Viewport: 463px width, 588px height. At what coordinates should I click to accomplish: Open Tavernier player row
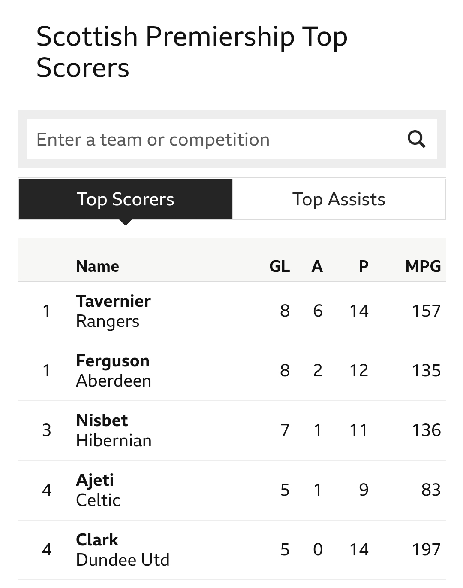(231, 311)
